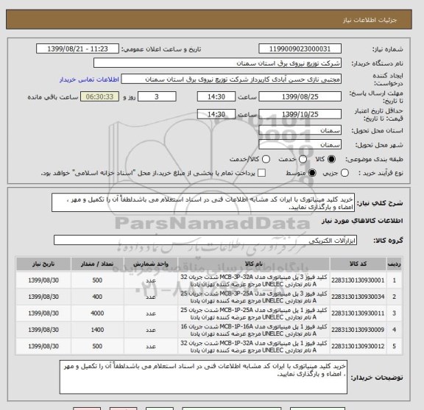
Task: Click the page header جزئیات اطلاعات نیاز
Action: [370, 21]
